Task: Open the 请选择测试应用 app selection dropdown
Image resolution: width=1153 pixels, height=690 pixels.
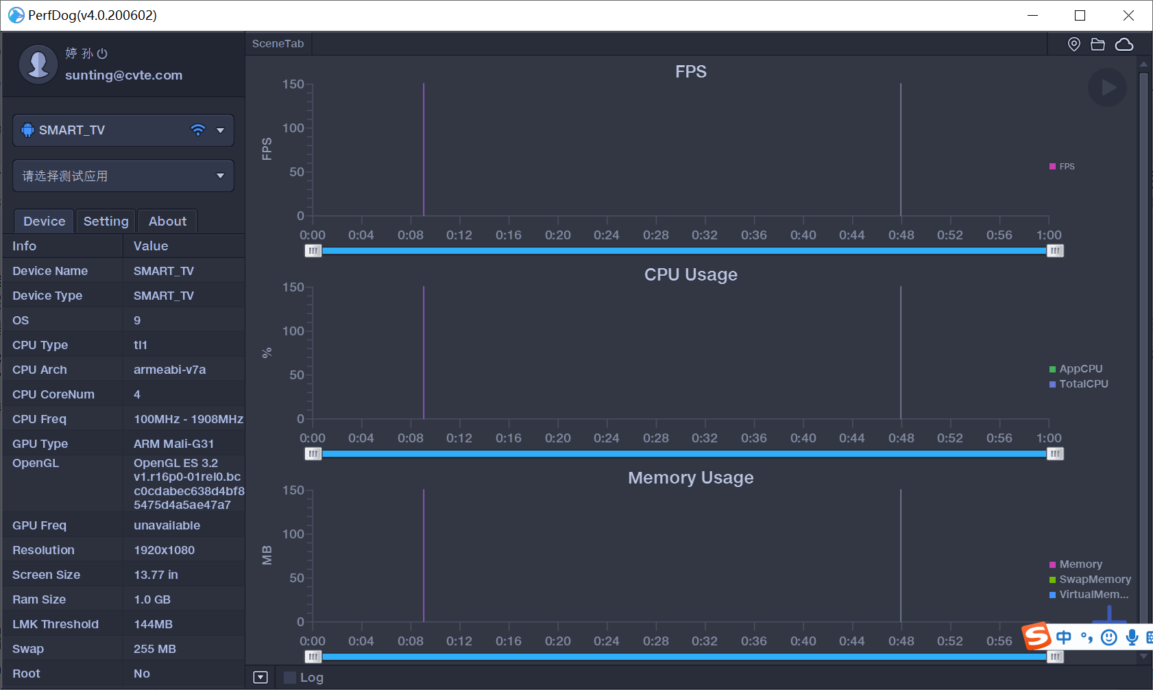Action: (220, 176)
